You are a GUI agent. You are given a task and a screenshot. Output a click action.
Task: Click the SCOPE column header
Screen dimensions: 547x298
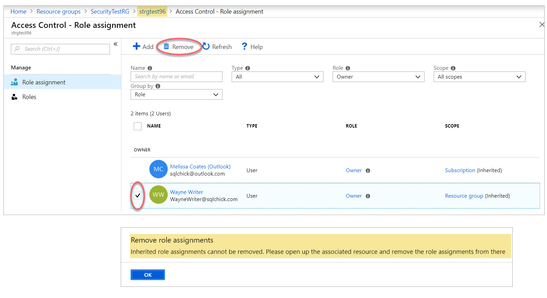pos(452,126)
